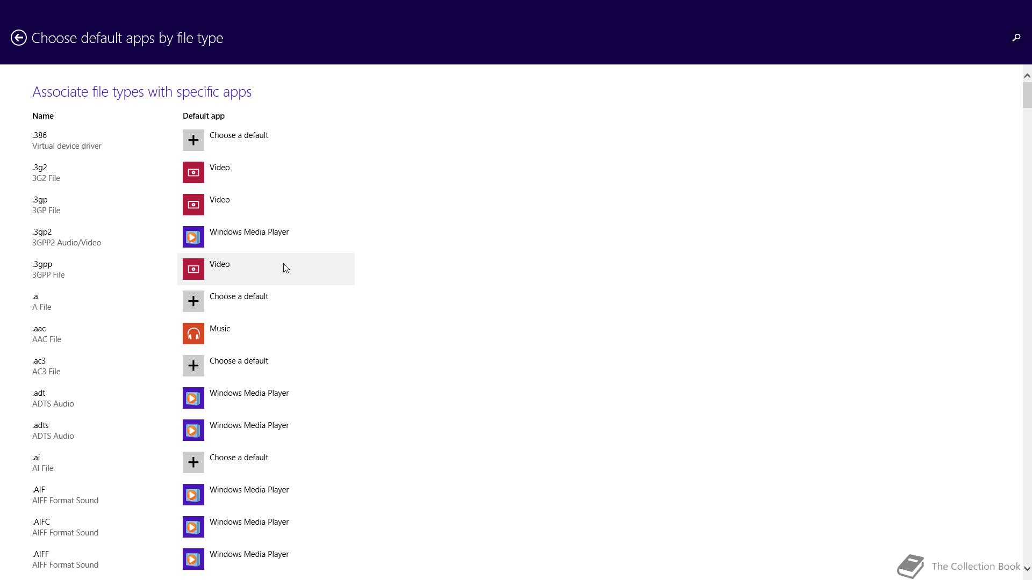
Task: Select the .adt file type name
Action: (x=38, y=393)
